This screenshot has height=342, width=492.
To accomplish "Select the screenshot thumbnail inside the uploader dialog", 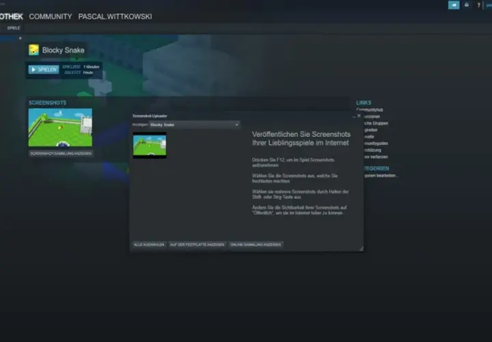I will [150, 146].
